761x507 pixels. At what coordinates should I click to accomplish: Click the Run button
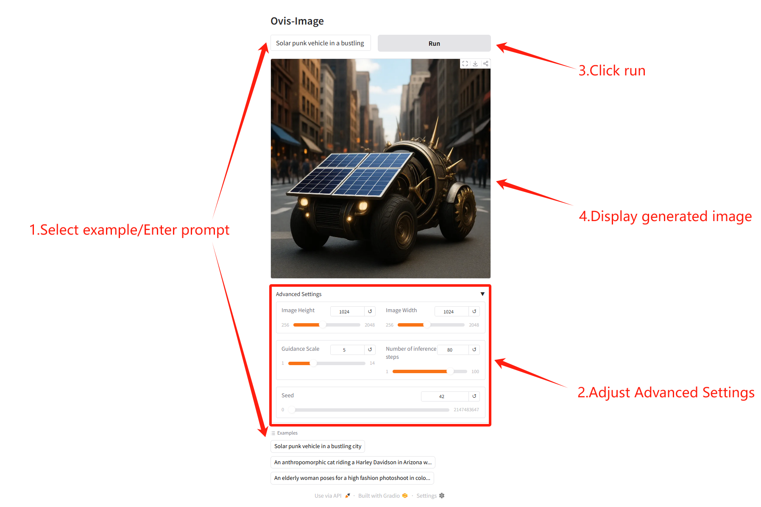pyautogui.click(x=434, y=43)
